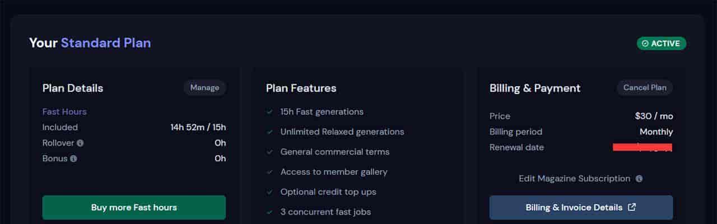This screenshot has width=717, height=224.
Task: Click the ACTIVE status badge
Action: 661,44
